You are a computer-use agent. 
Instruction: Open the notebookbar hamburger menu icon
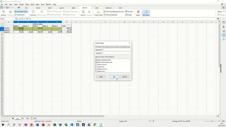coord(224,8)
